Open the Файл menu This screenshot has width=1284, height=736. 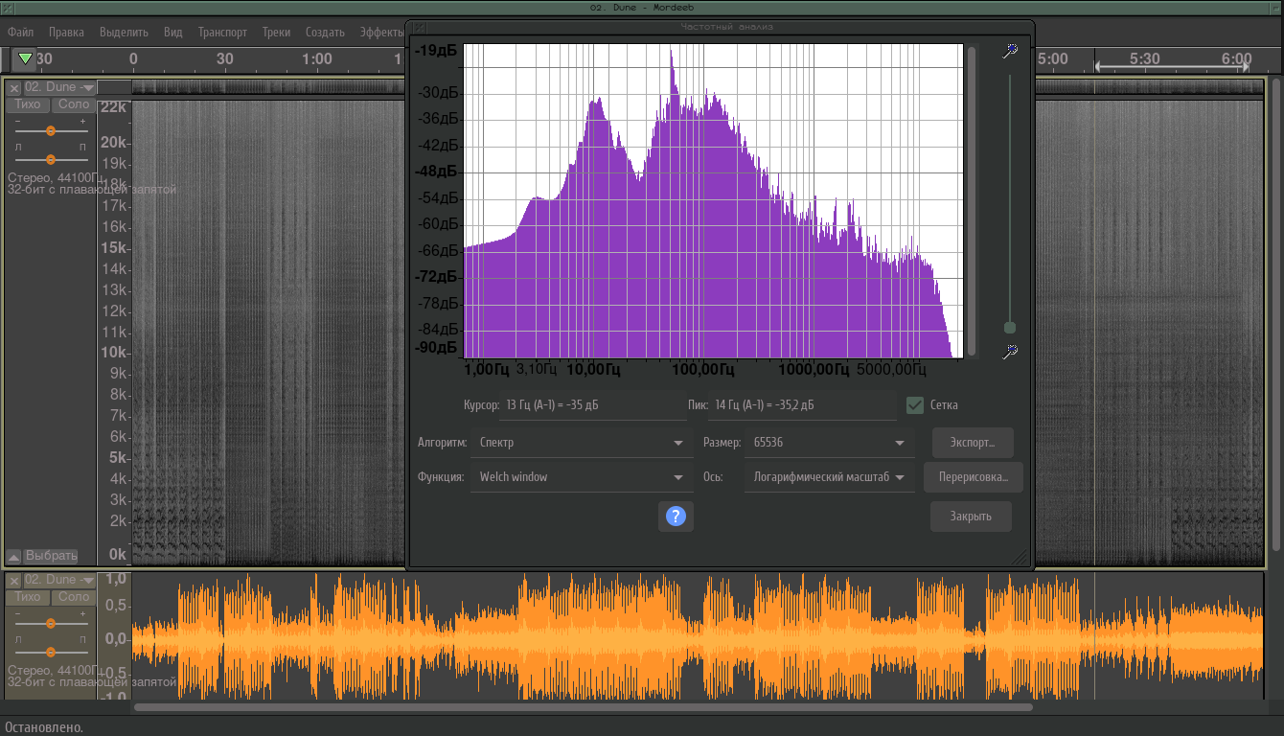pyautogui.click(x=21, y=32)
